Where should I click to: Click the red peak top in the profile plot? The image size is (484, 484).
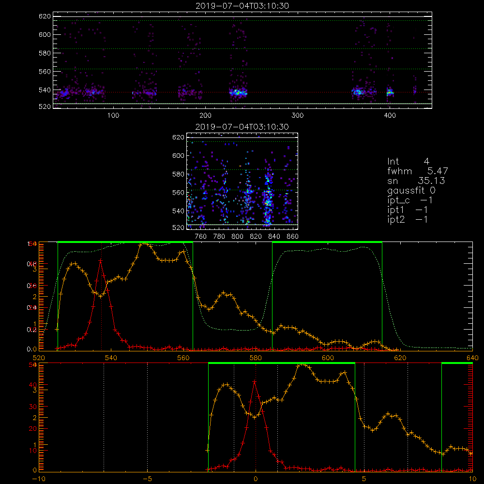[x=101, y=261]
